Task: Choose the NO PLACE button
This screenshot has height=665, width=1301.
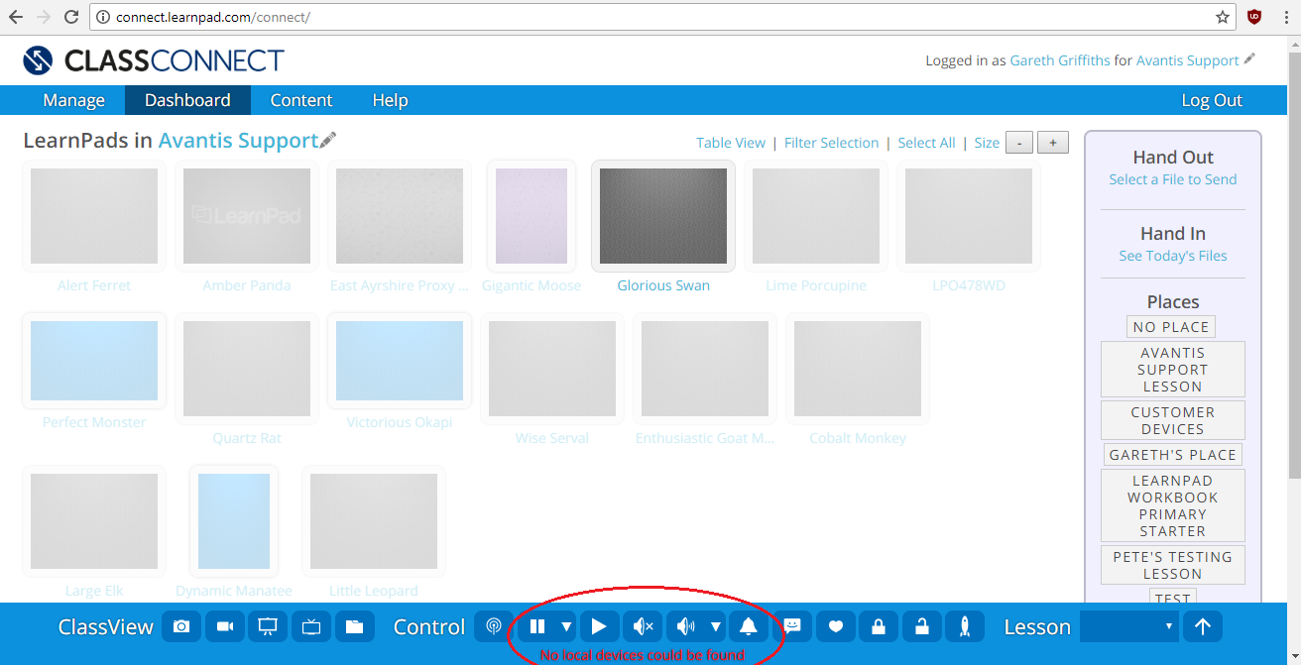Action: [x=1171, y=327]
